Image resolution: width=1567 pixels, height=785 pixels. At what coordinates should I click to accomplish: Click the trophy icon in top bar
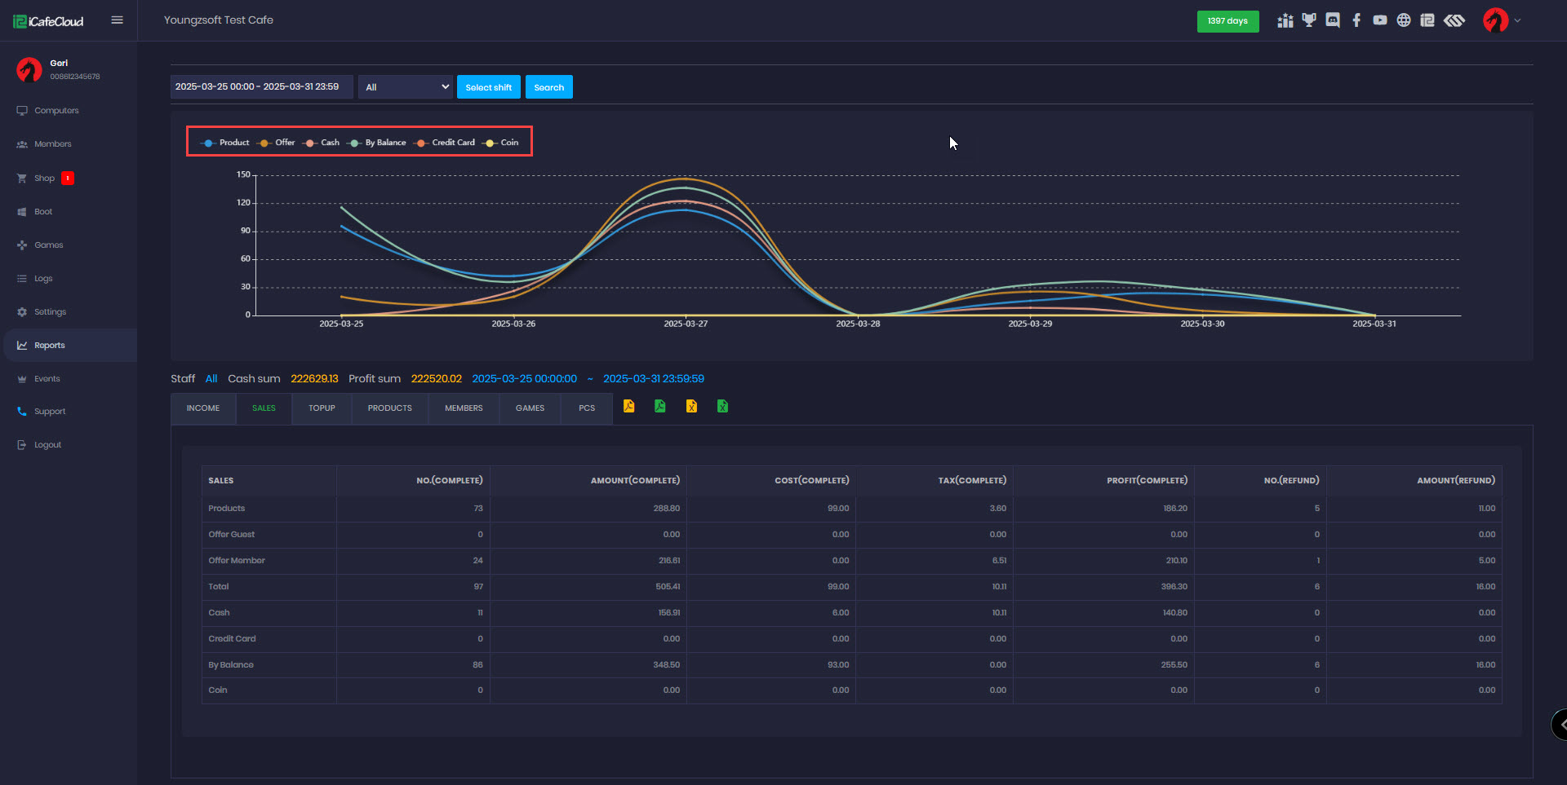(1309, 20)
